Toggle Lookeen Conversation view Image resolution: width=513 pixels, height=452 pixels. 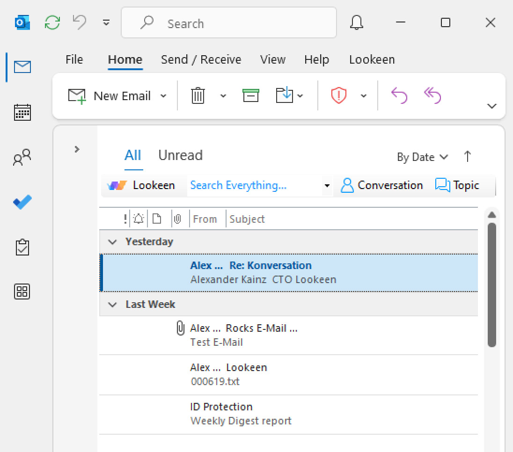click(381, 185)
